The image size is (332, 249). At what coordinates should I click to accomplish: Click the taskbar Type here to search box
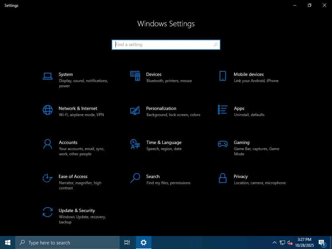(x=67, y=243)
